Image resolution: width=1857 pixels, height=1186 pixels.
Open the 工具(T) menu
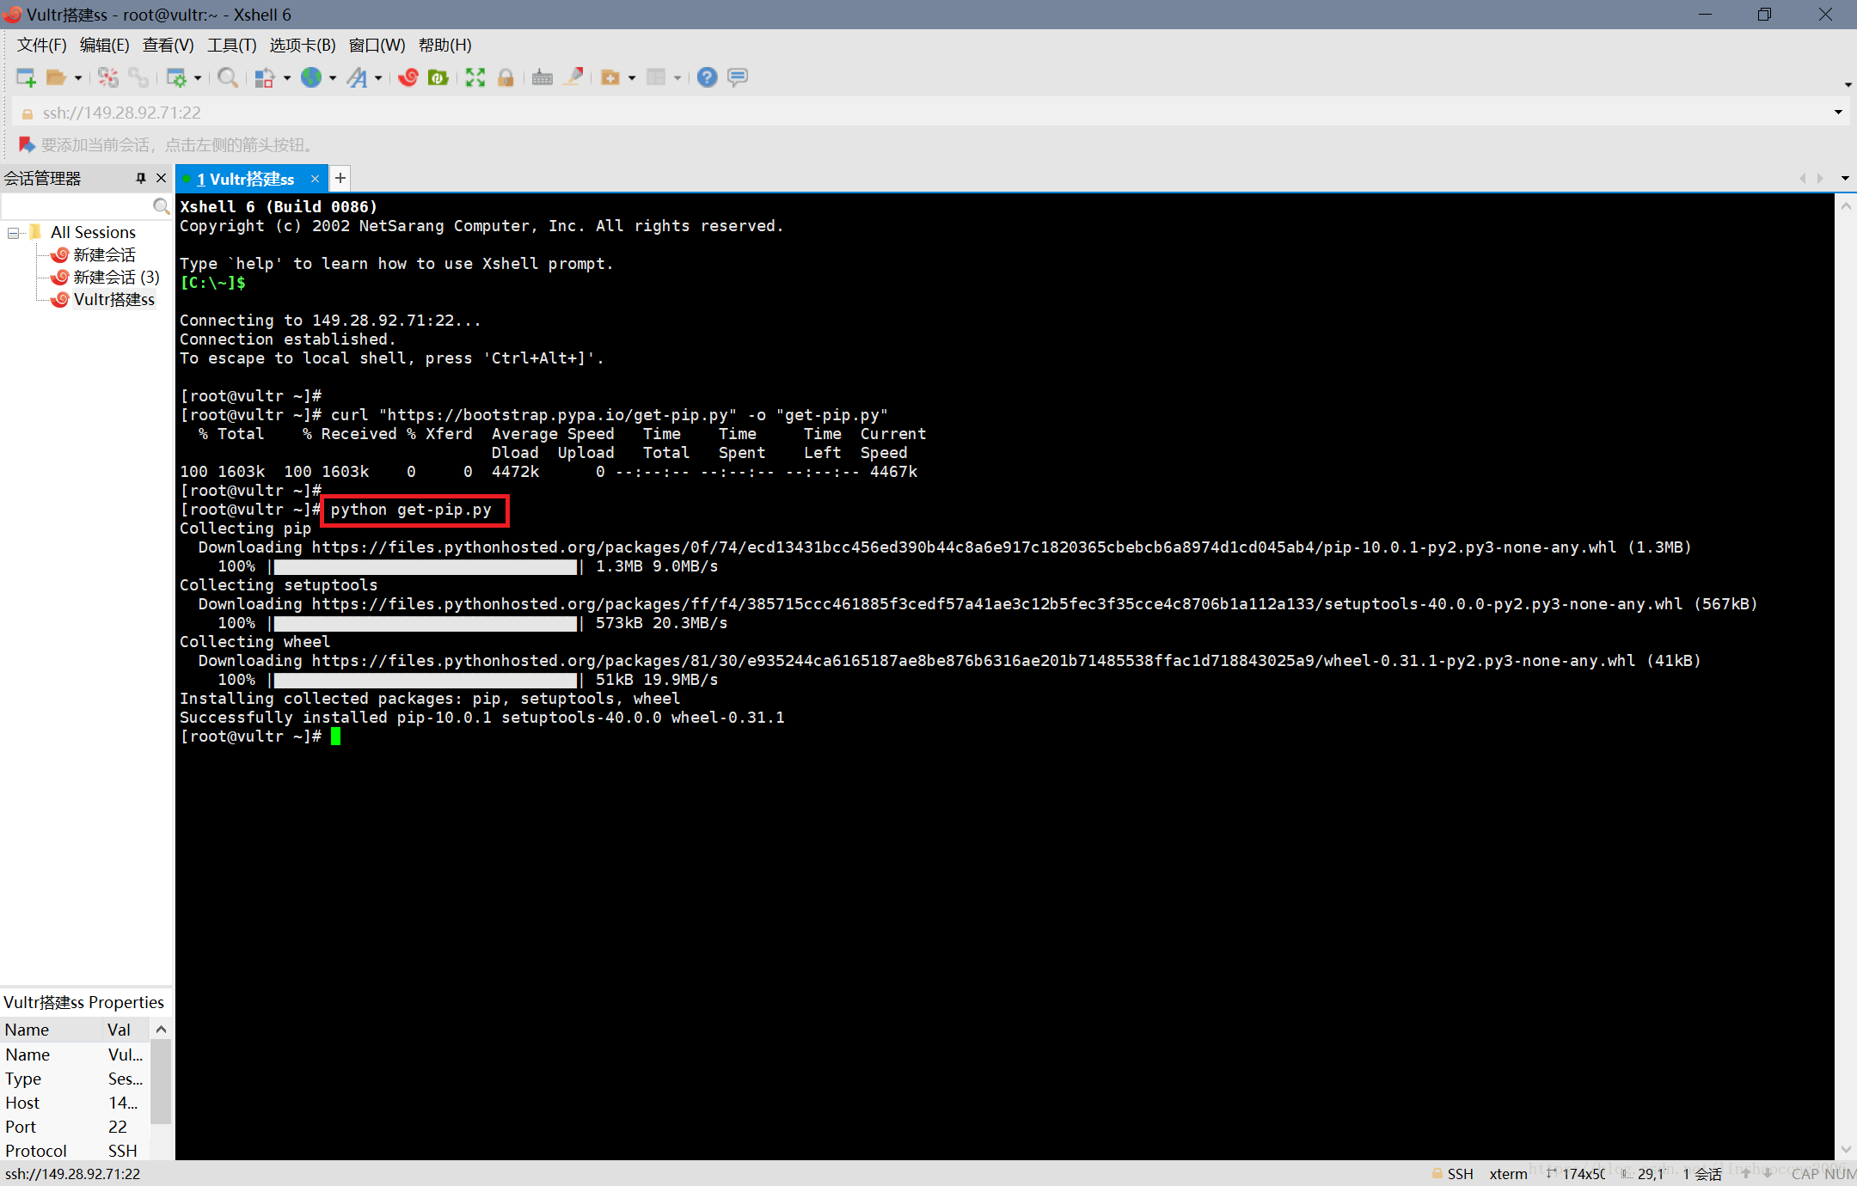click(231, 46)
